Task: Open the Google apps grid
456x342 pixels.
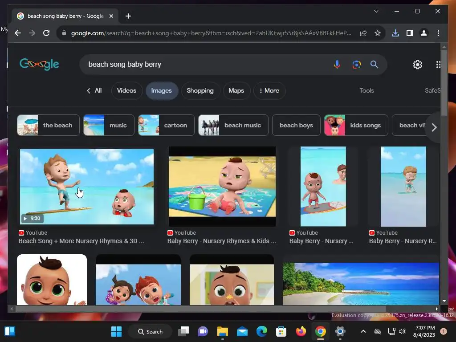Action: point(438,64)
